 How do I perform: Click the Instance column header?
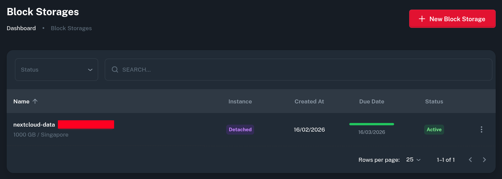tap(240, 101)
